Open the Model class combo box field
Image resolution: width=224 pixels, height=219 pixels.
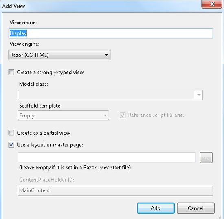(x=110, y=95)
